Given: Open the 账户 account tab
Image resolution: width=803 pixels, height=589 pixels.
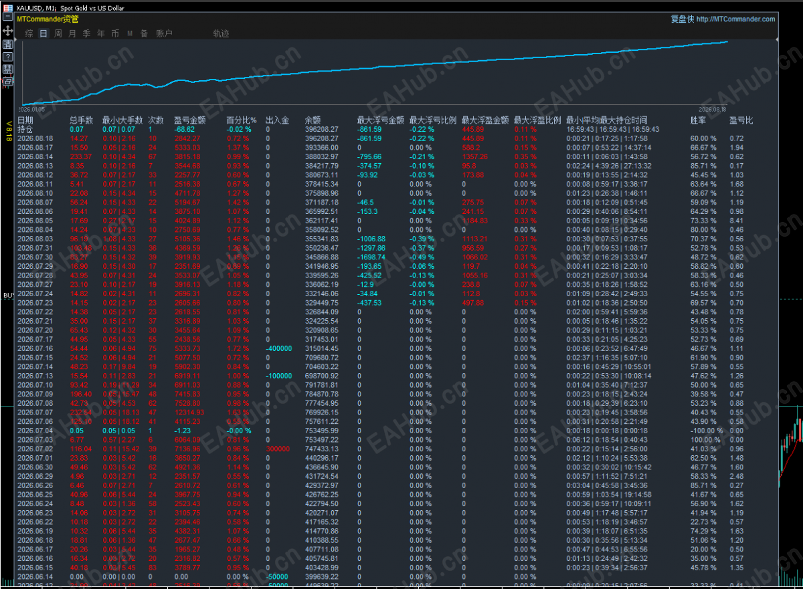Looking at the screenshot, I should [165, 33].
